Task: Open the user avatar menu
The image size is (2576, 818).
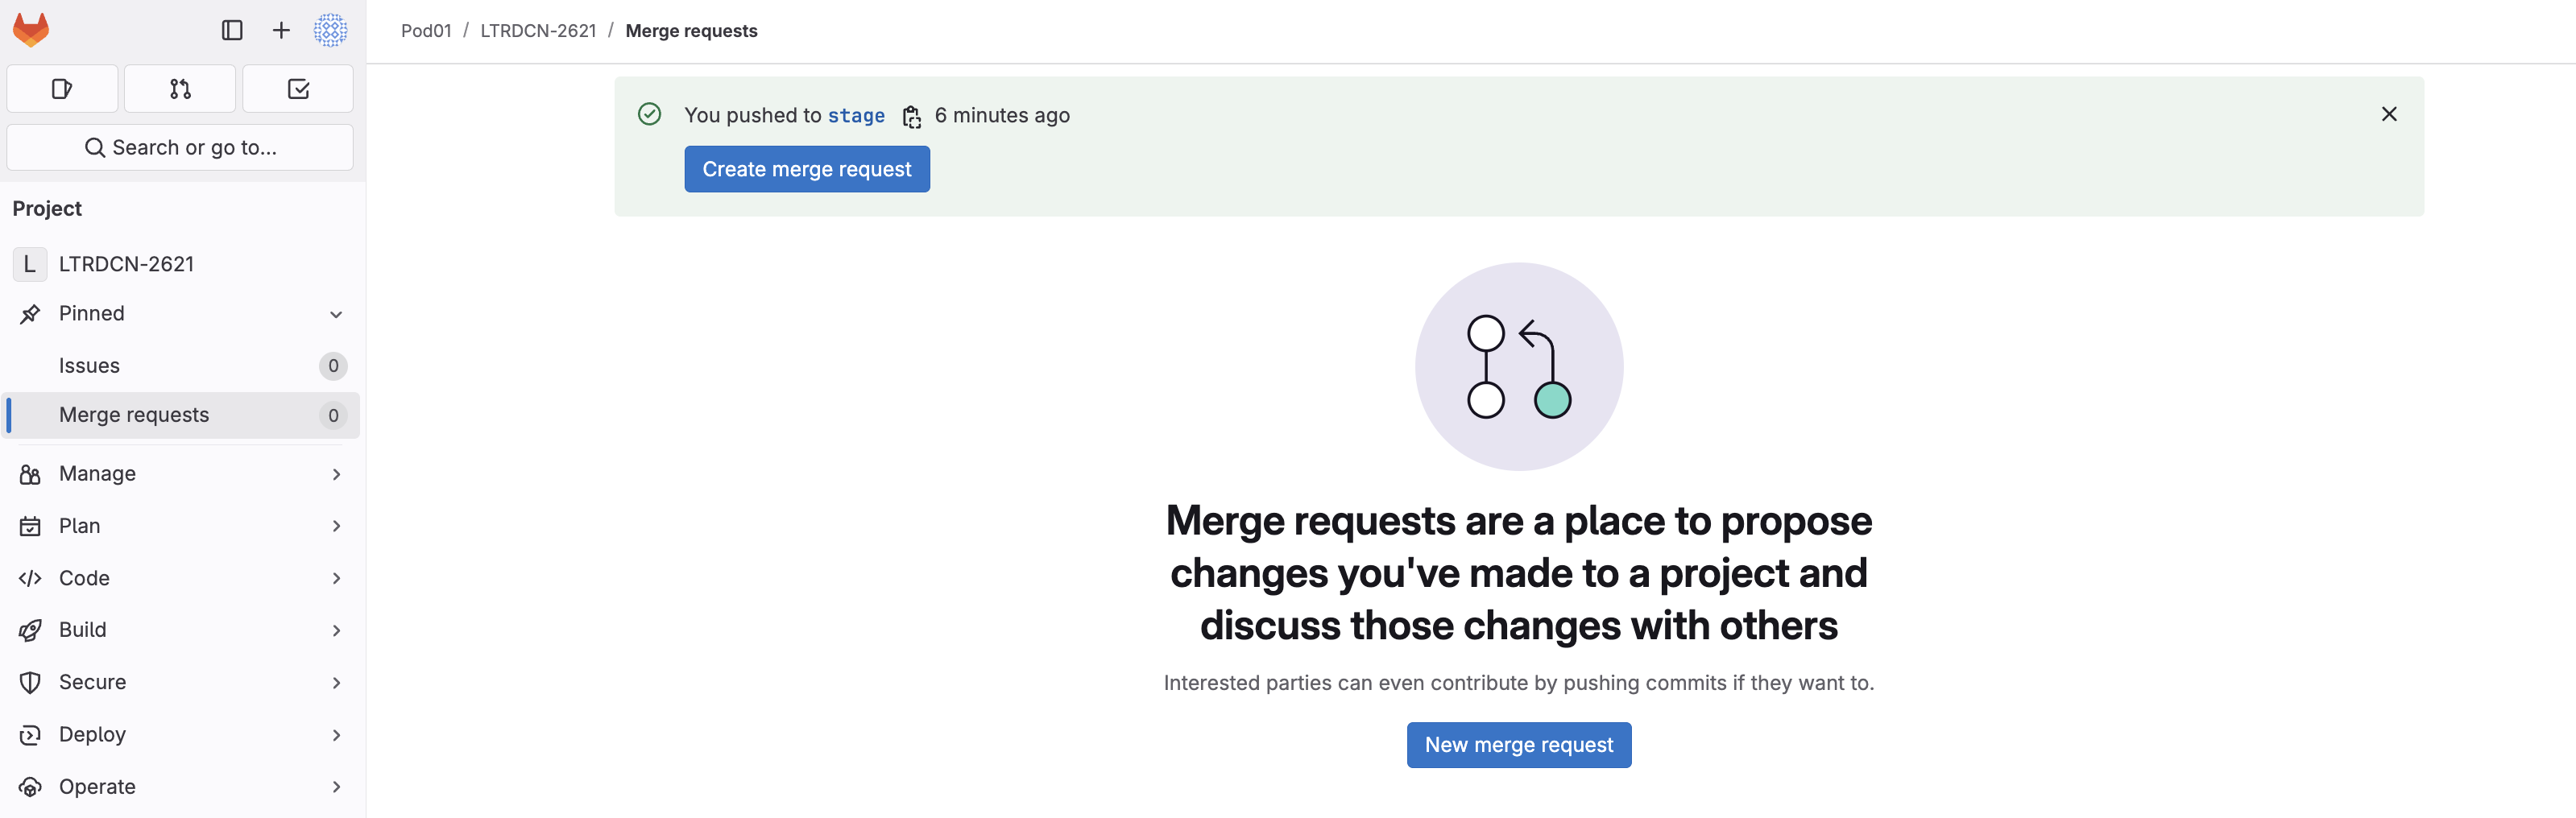Action: click(330, 30)
